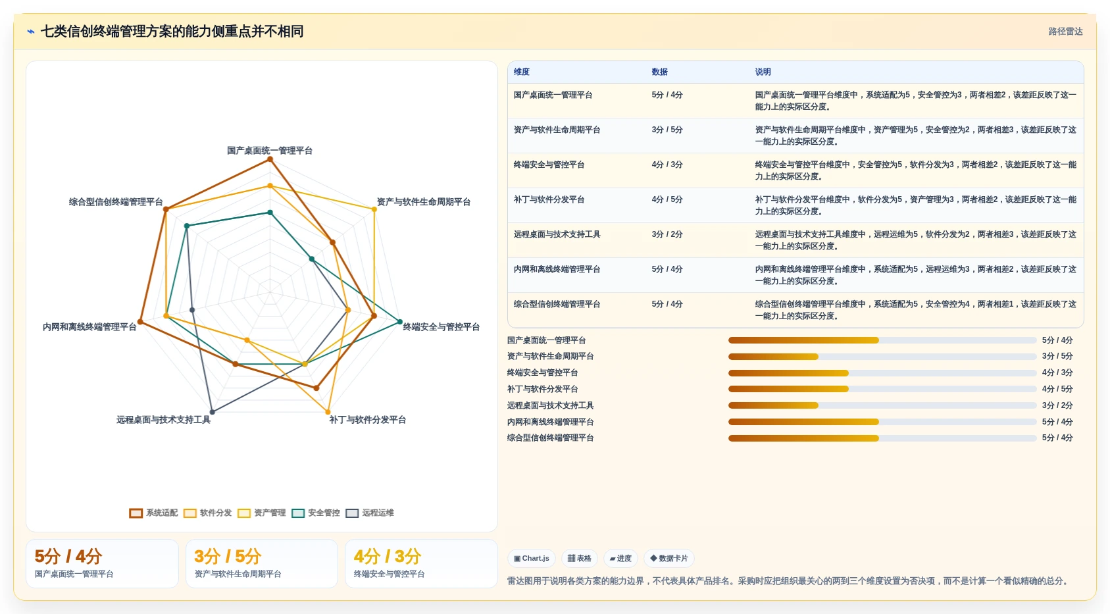This screenshot has height=614, width=1110.
Task: Click the 数据 column header
Action: [x=660, y=72]
